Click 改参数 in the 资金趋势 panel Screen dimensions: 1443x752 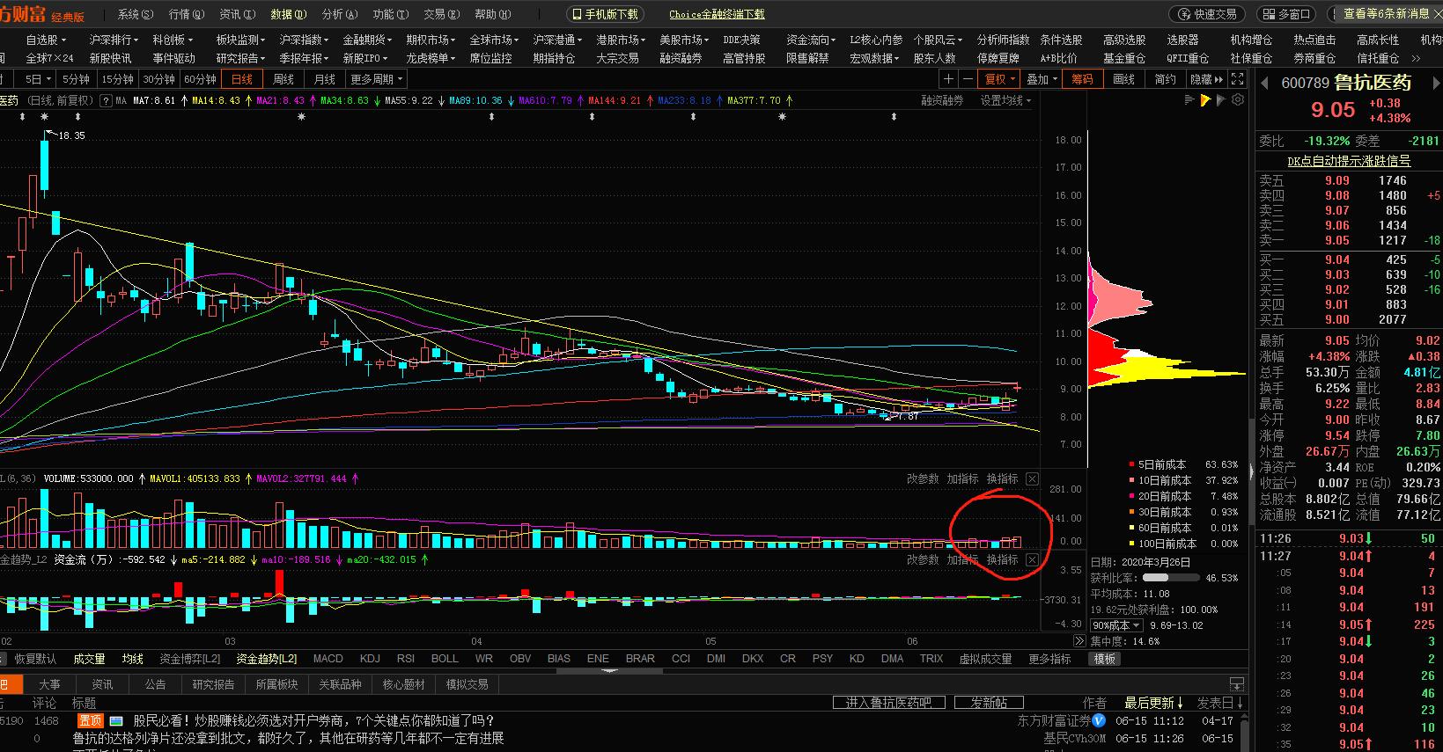[x=923, y=559]
